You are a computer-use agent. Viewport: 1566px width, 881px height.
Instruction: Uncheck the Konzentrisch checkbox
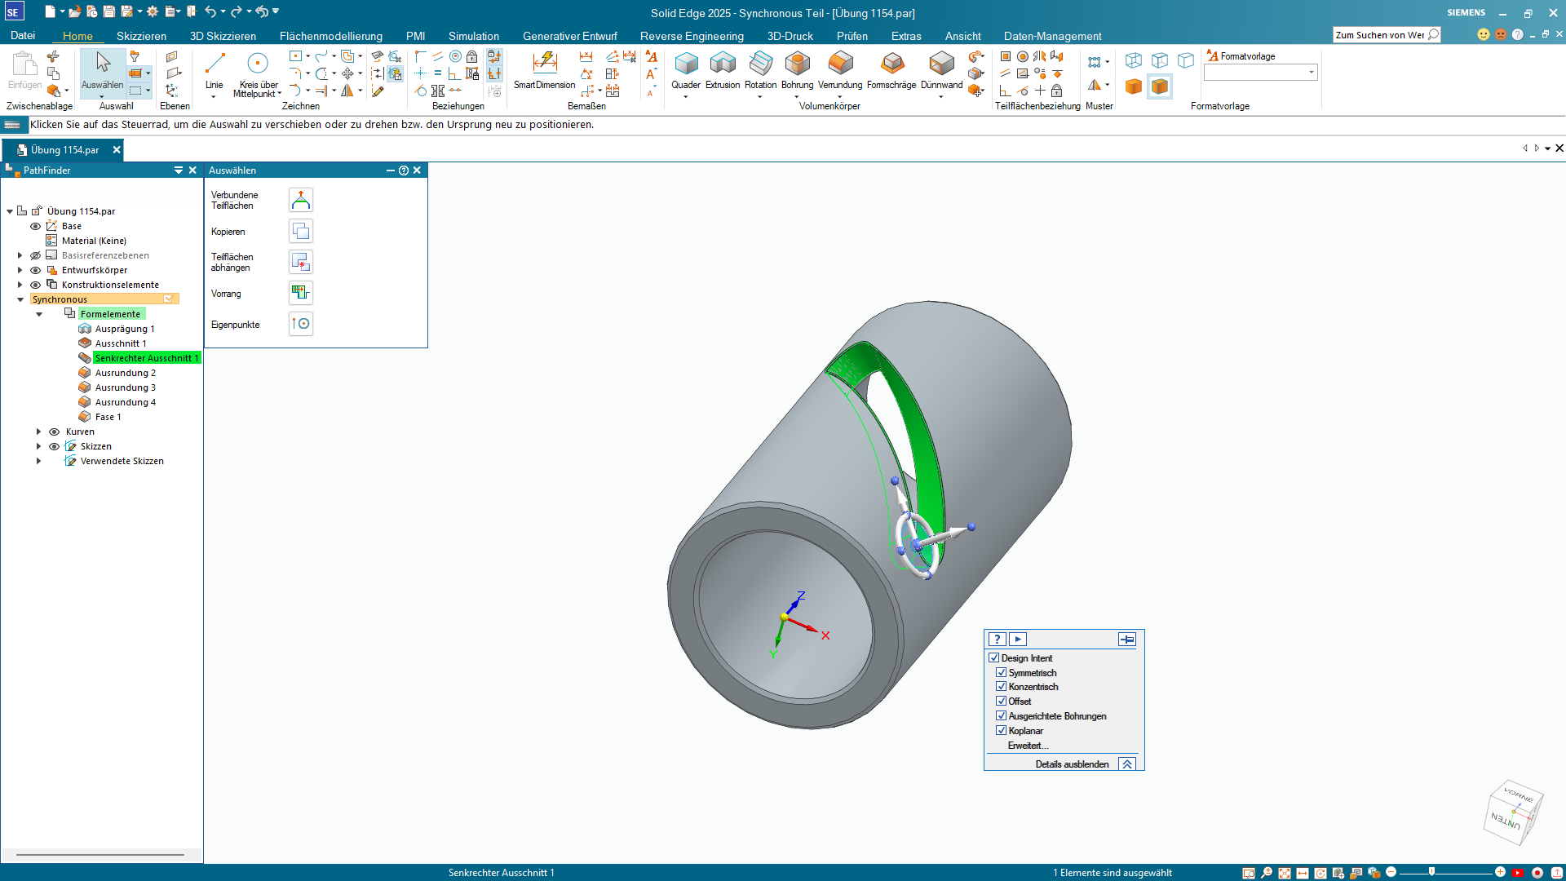click(1001, 686)
